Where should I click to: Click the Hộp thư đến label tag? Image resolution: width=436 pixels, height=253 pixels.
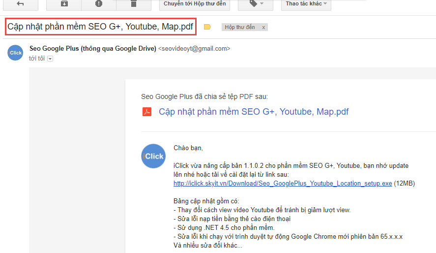240,27
